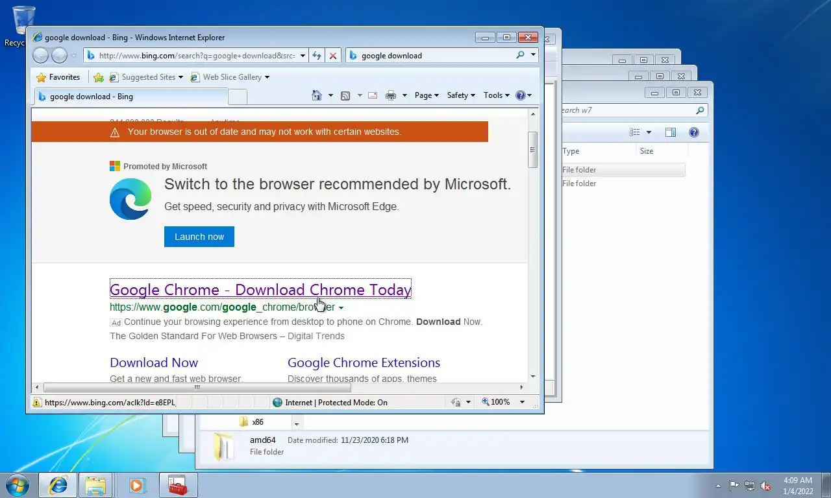Image resolution: width=831 pixels, height=498 pixels.
Task: Open the 'Download Now' sublink
Action: coord(154,362)
